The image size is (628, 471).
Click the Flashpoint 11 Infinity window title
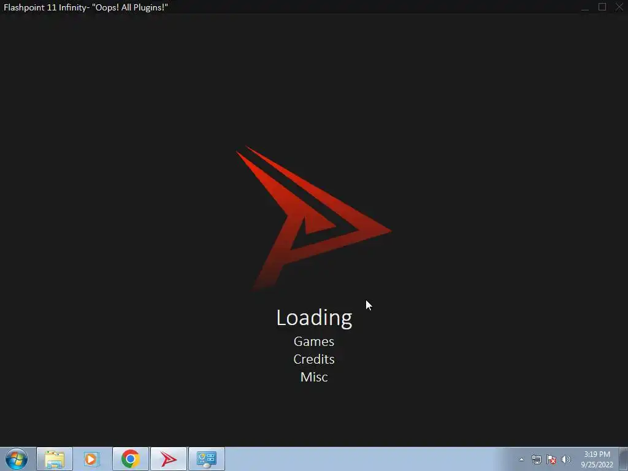(86, 7)
